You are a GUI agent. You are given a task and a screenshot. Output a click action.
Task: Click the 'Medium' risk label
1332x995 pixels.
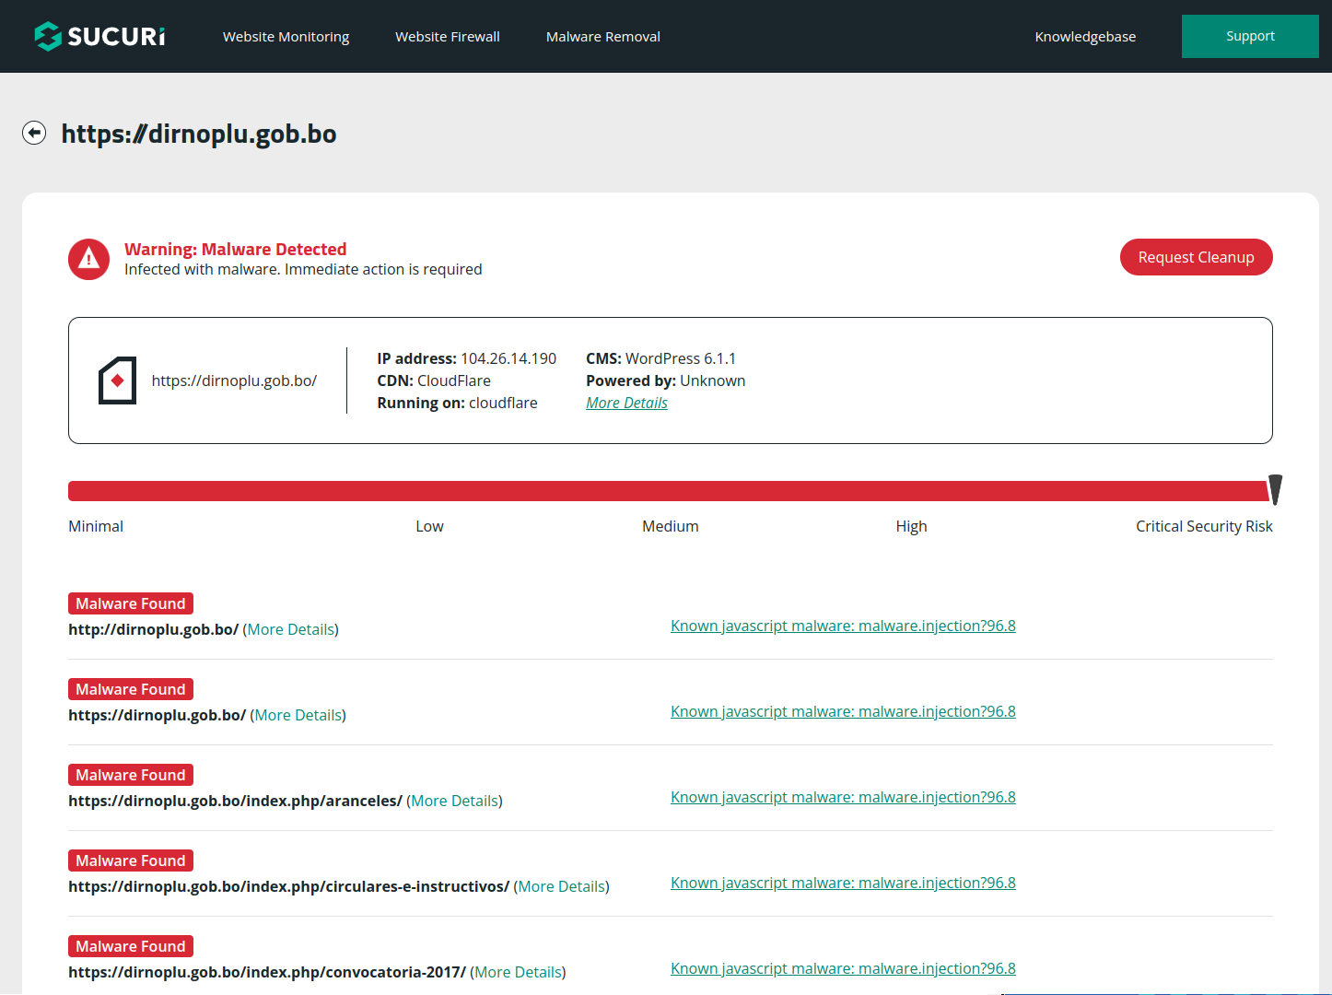point(671,526)
